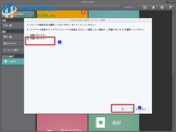Open 素材をさがす in the sidebar
The height and width of the screenshot is (132, 176).
coord(13,43)
